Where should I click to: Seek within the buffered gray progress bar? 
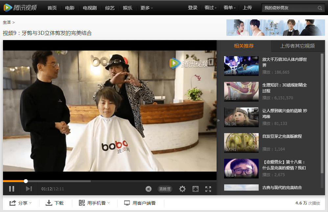coord(59,181)
